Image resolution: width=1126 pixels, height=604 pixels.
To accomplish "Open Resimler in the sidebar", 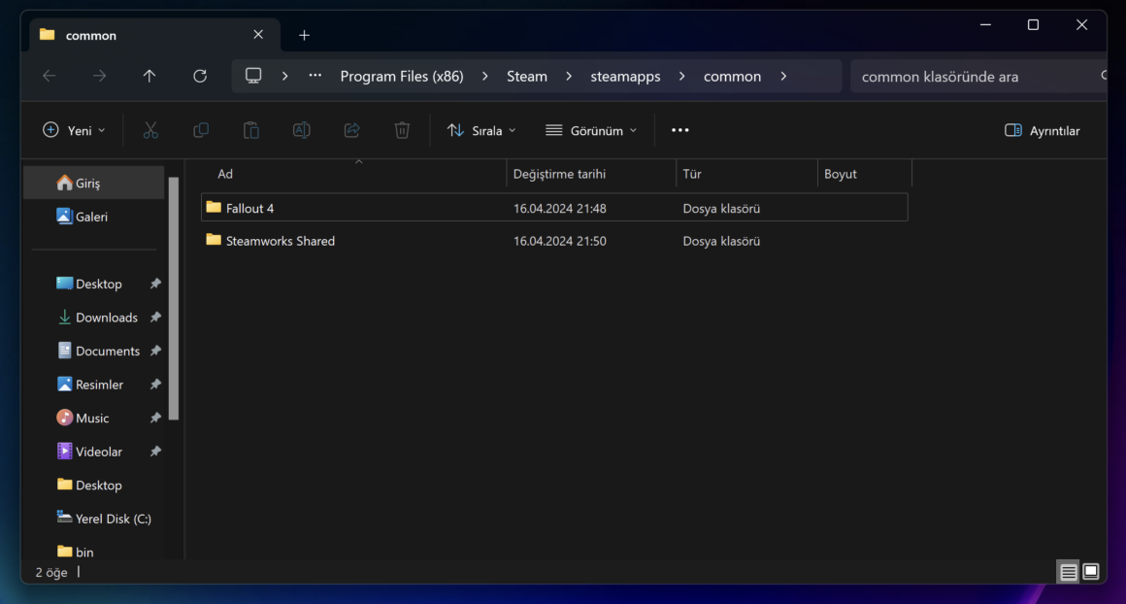I will [94, 385].
